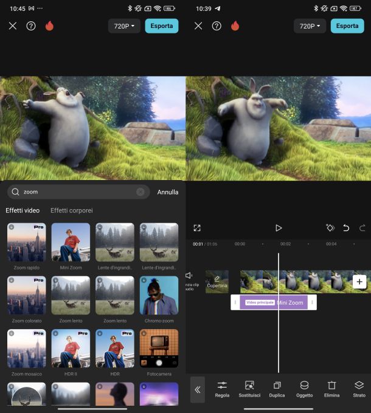The height and width of the screenshot is (413, 371).
Task: Enter fullscreen preview with the expand icon
Action: tap(197, 228)
